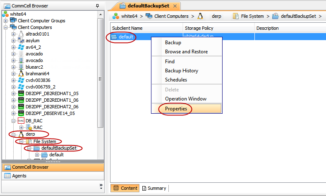
Task: Close the defaultBackupSet tab
Action: pyautogui.click(x=175, y=6)
